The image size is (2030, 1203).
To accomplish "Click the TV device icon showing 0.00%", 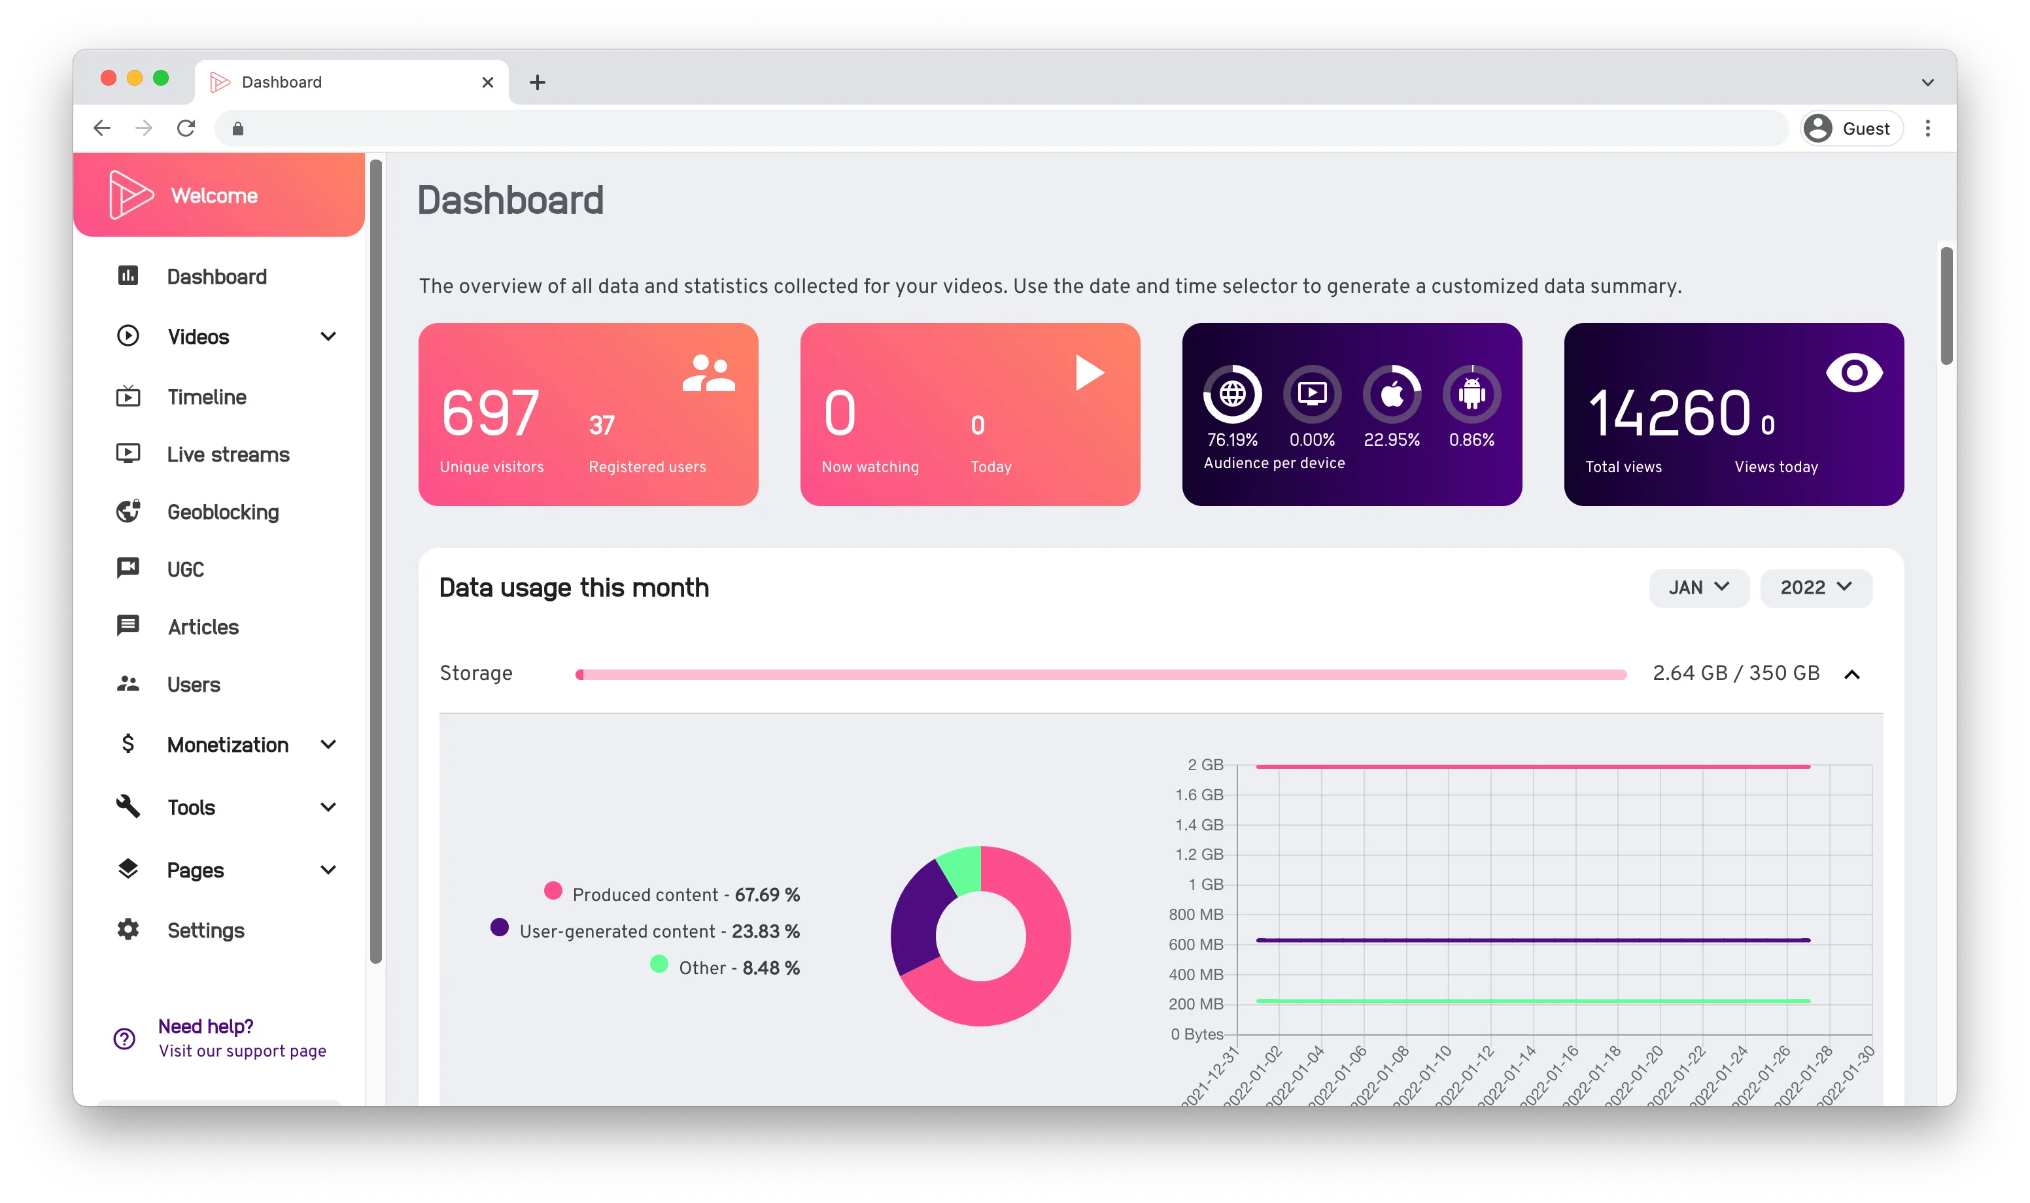I will coord(1312,394).
